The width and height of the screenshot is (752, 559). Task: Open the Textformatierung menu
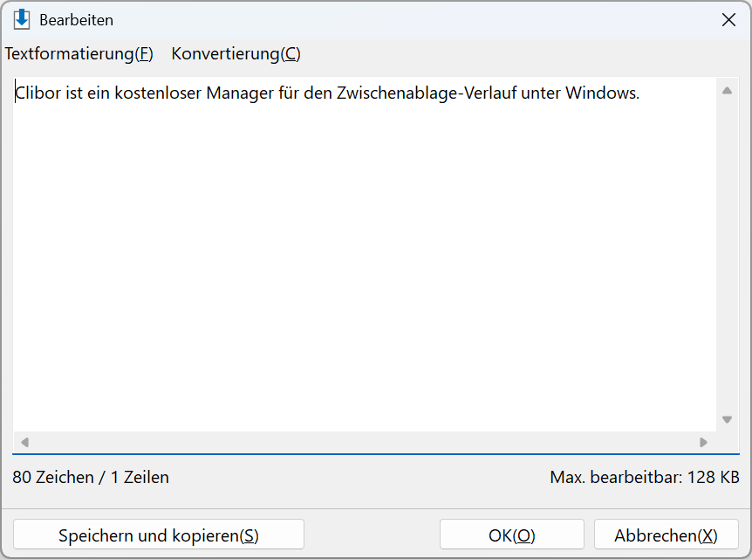[x=79, y=54]
